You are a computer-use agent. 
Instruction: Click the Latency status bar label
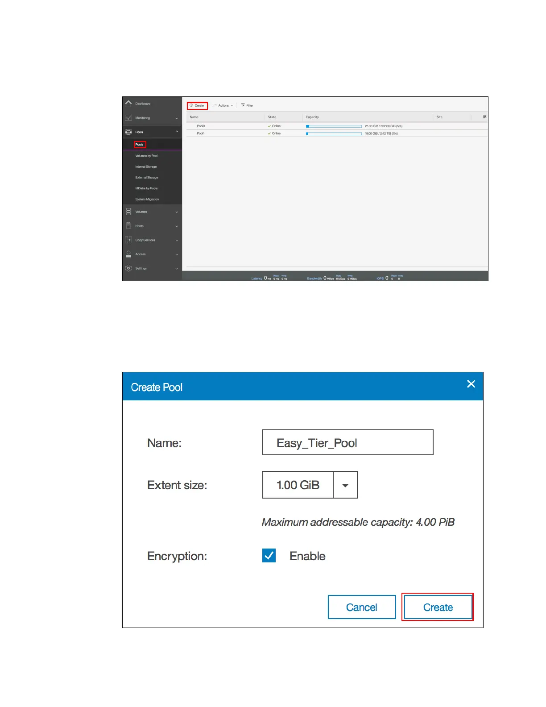tap(256, 279)
